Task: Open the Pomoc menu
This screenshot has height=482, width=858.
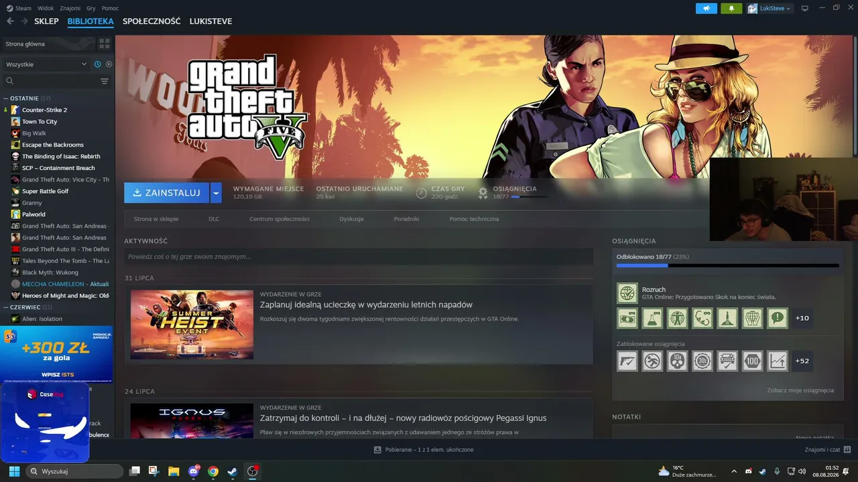Action: coord(110,8)
